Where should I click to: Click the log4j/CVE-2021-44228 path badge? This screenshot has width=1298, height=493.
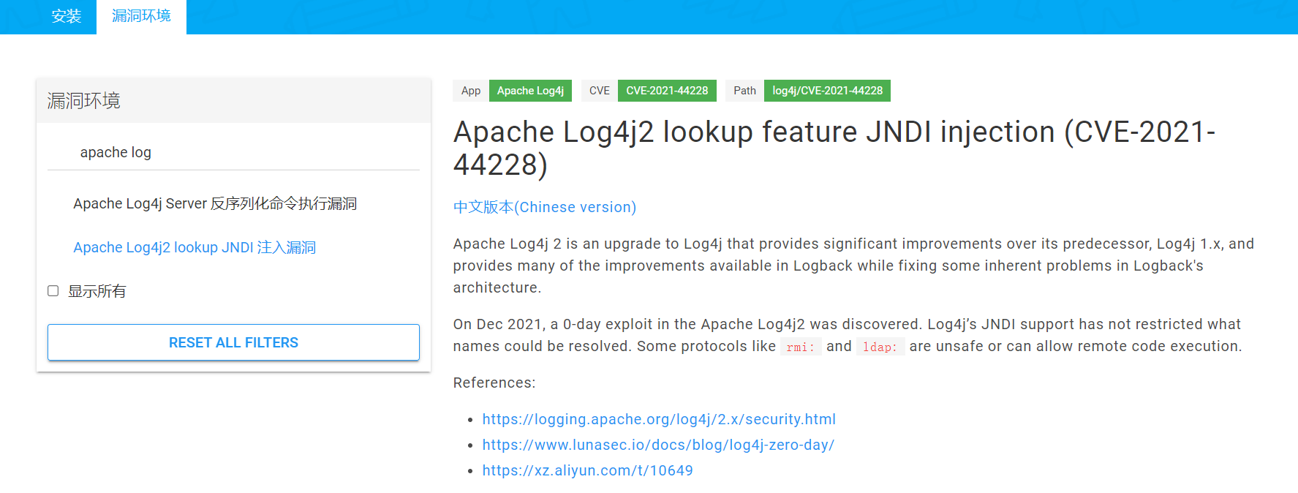pos(827,91)
